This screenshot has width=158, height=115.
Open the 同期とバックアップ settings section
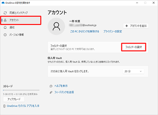click(19, 13)
